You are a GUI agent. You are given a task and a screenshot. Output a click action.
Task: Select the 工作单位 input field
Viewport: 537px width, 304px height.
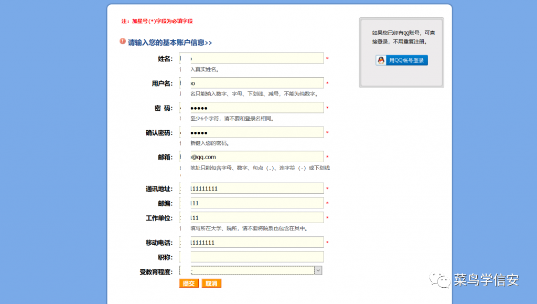[x=251, y=218]
